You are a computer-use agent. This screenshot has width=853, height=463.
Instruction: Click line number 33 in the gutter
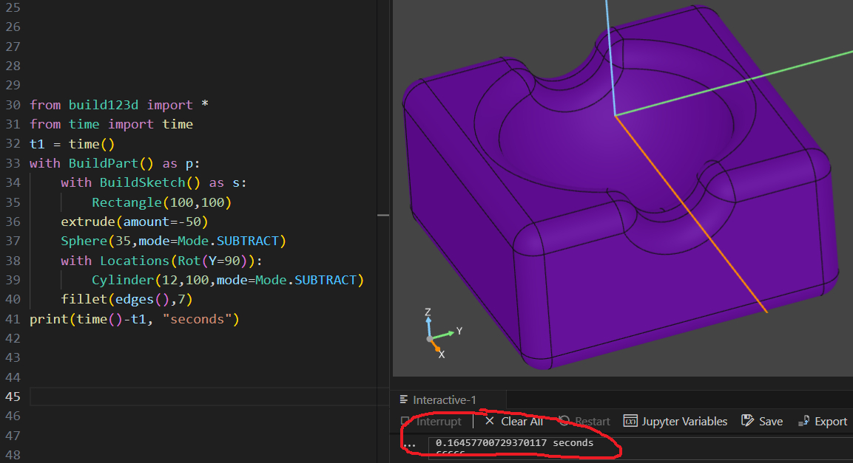(12, 162)
